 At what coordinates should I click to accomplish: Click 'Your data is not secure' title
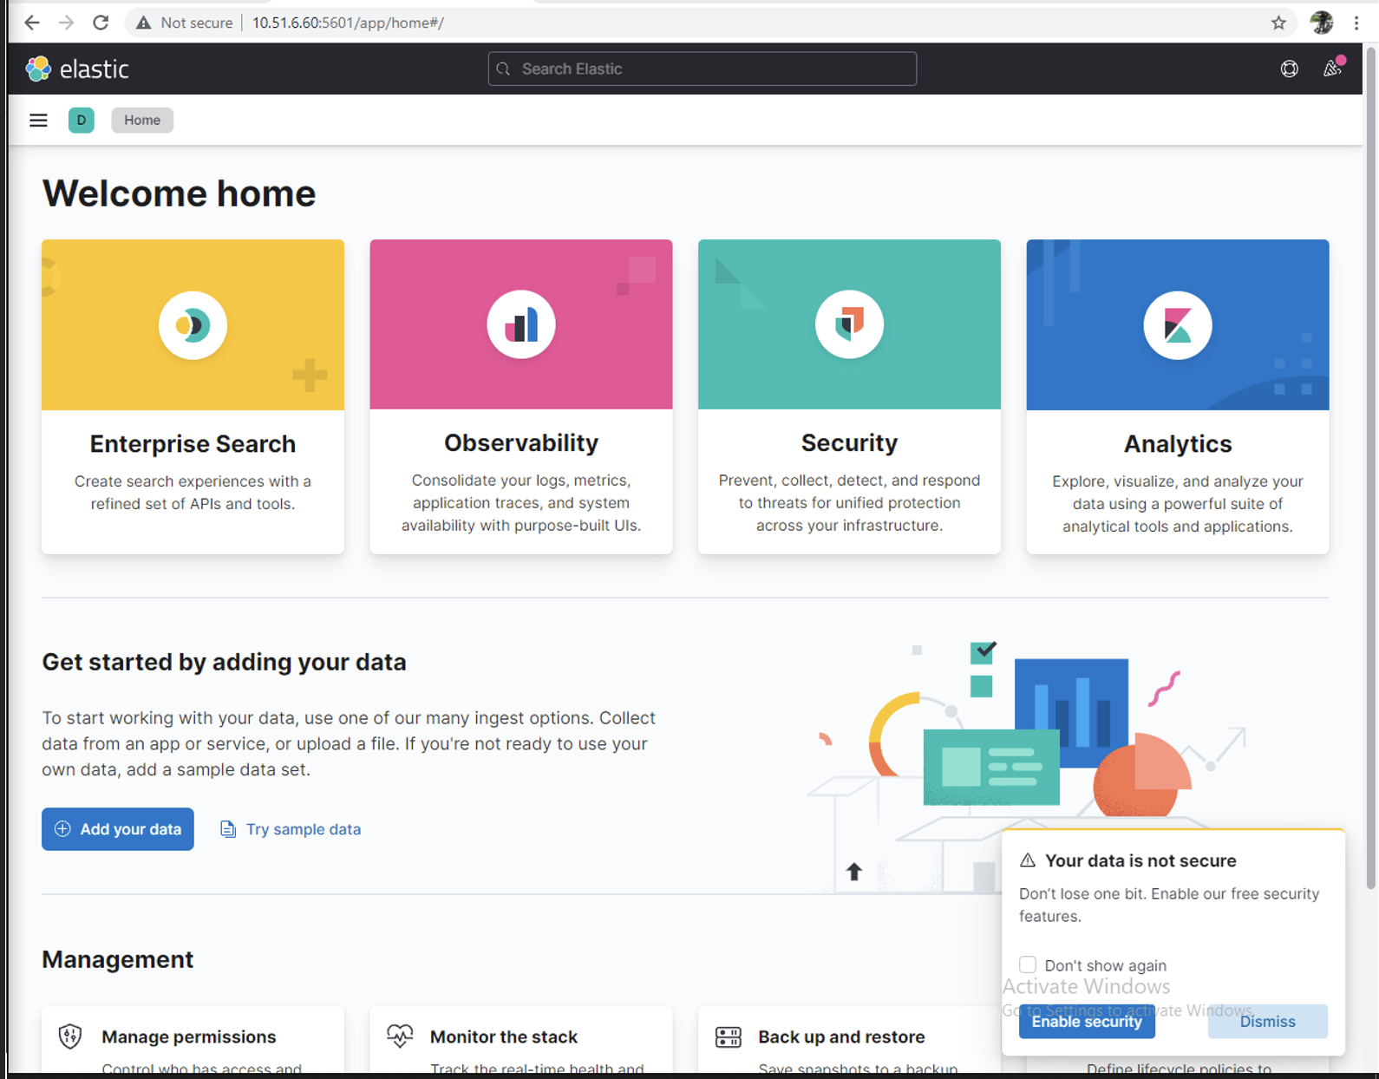click(1140, 860)
